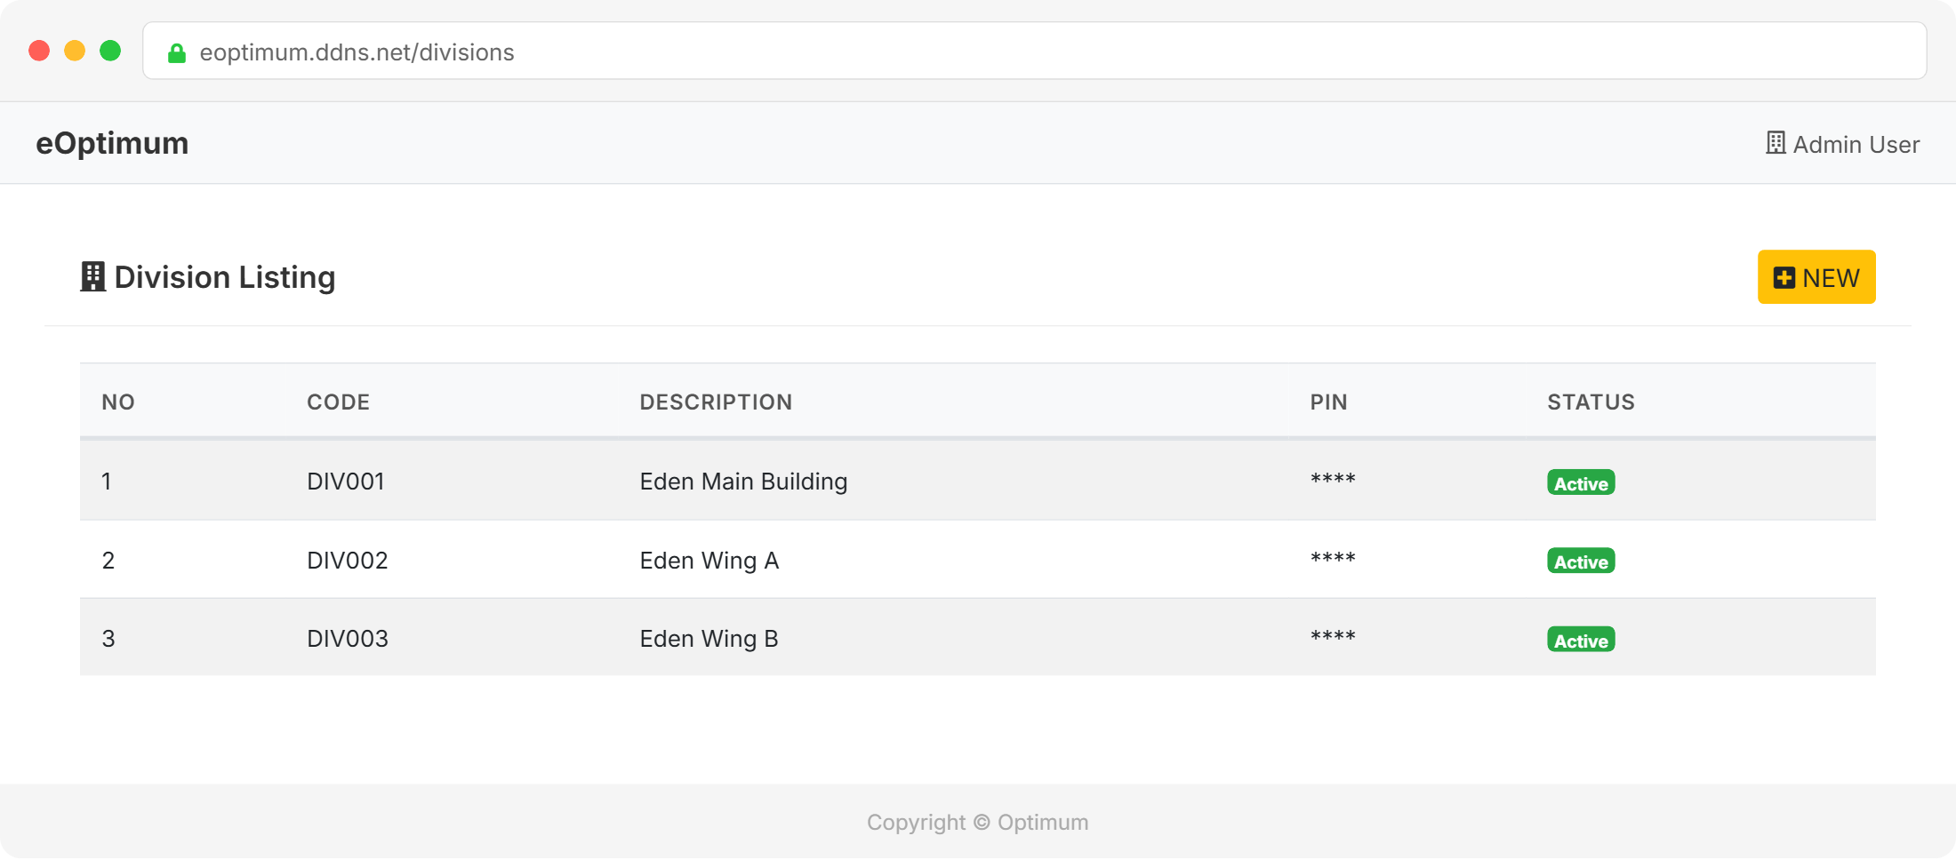Click Active status badge for Eden Wing B
The height and width of the screenshot is (860, 1956).
1580,641
